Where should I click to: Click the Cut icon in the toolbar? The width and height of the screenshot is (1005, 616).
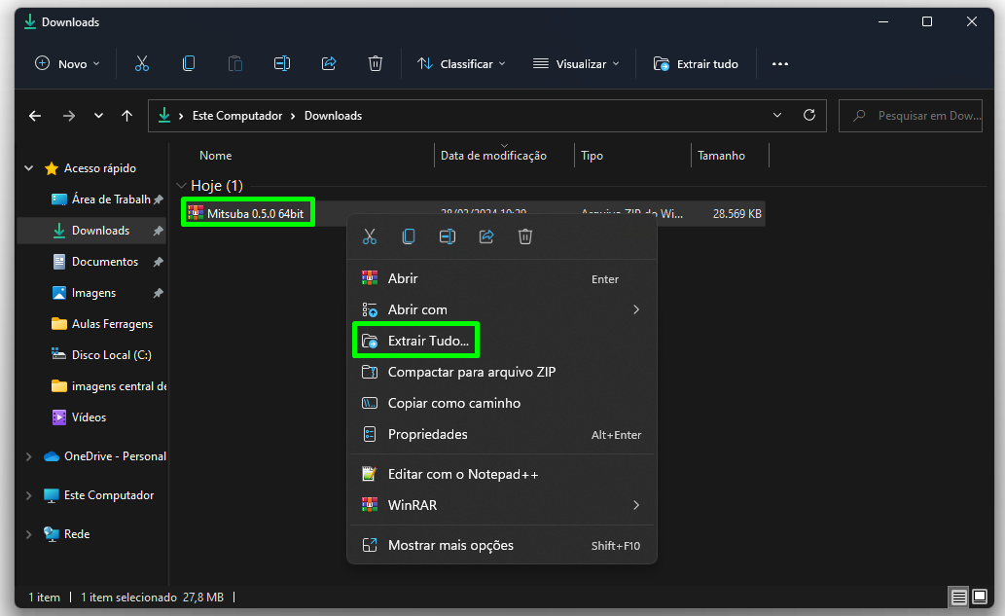pyautogui.click(x=142, y=63)
